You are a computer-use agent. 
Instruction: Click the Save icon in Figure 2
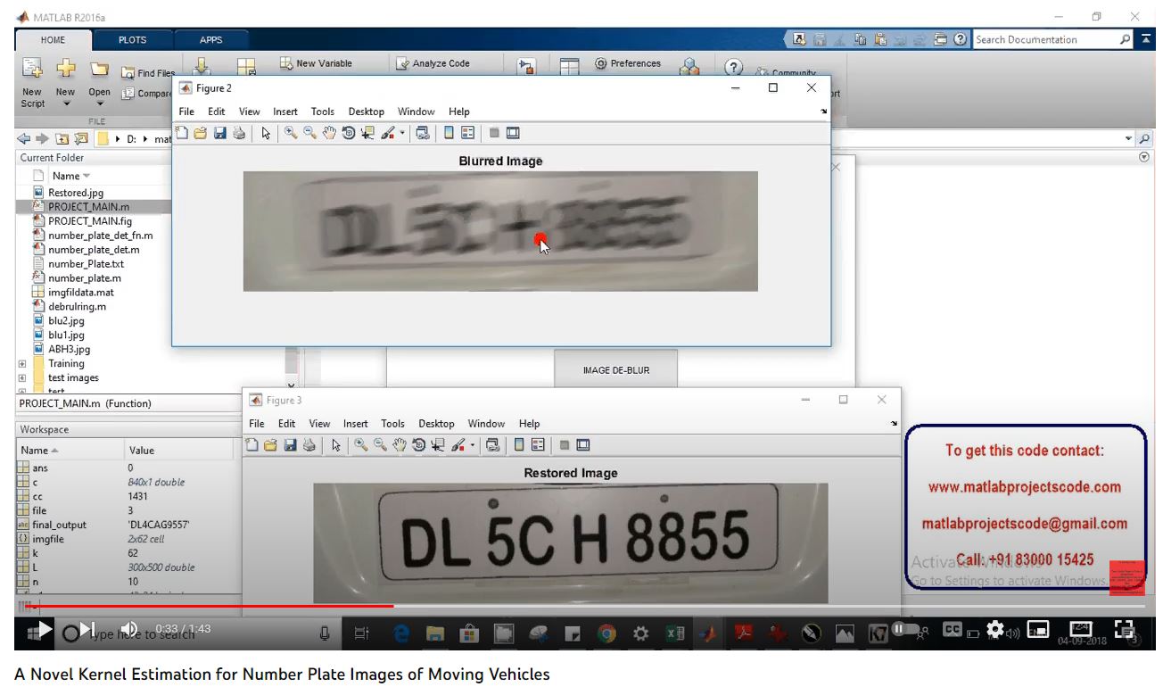pyautogui.click(x=219, y=133)
